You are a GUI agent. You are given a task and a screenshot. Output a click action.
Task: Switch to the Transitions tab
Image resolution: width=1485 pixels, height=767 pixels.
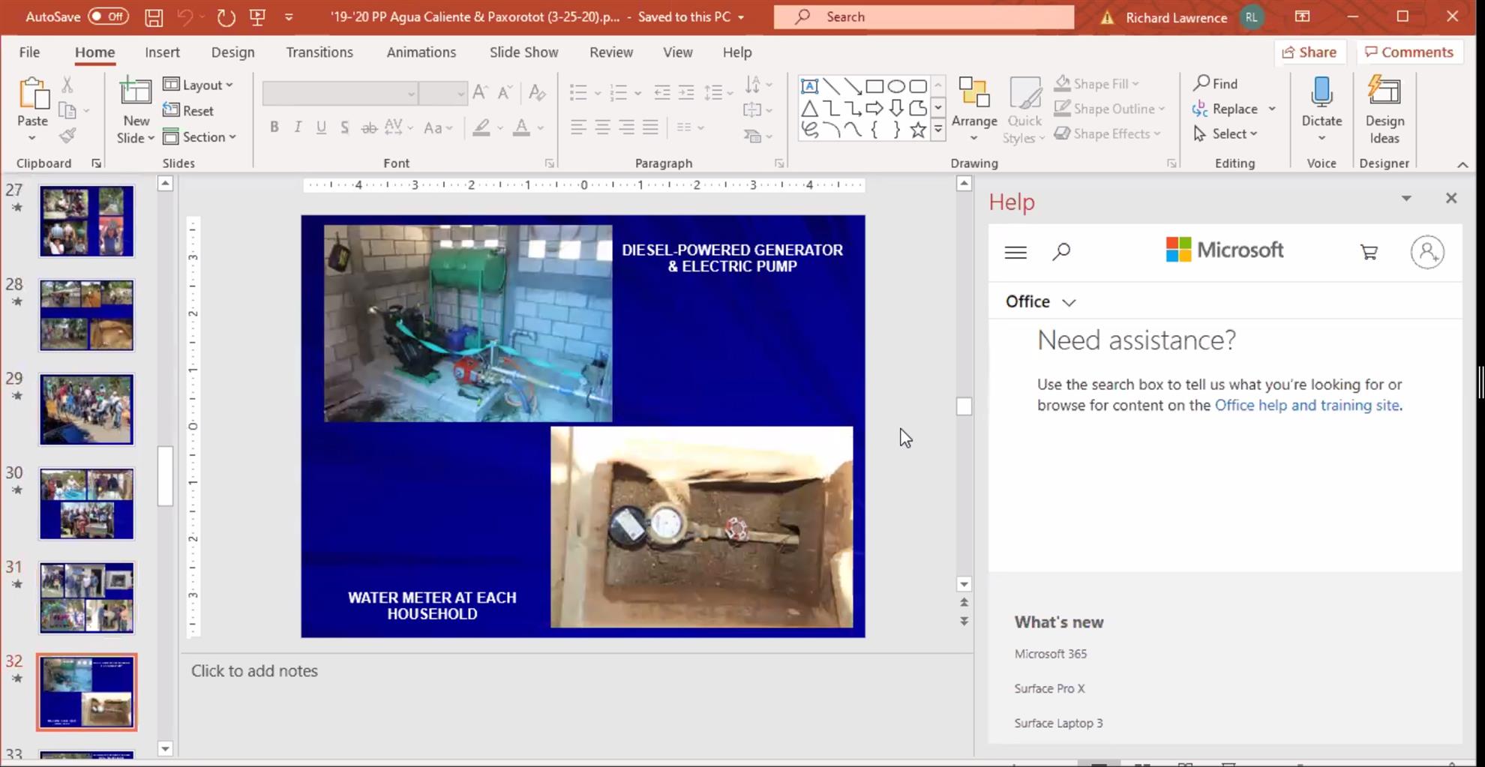319,52
